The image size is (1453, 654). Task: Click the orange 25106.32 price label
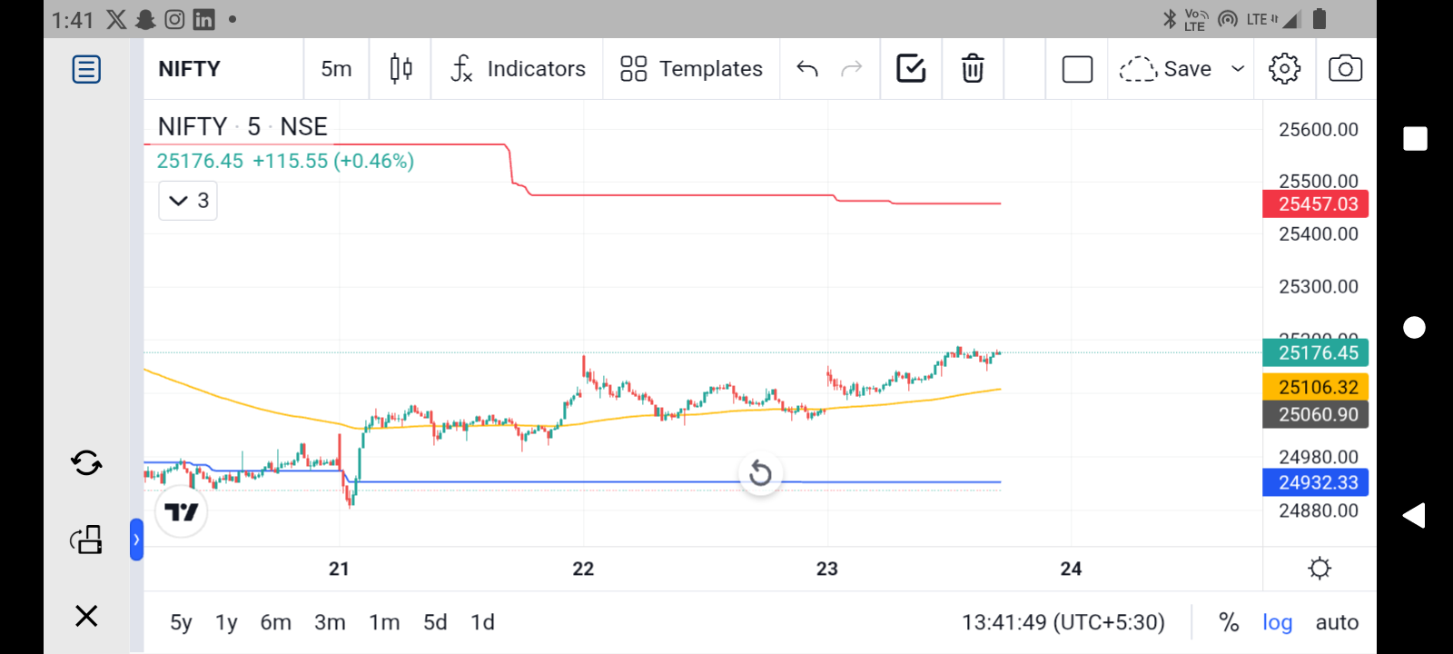(1316, 387)
